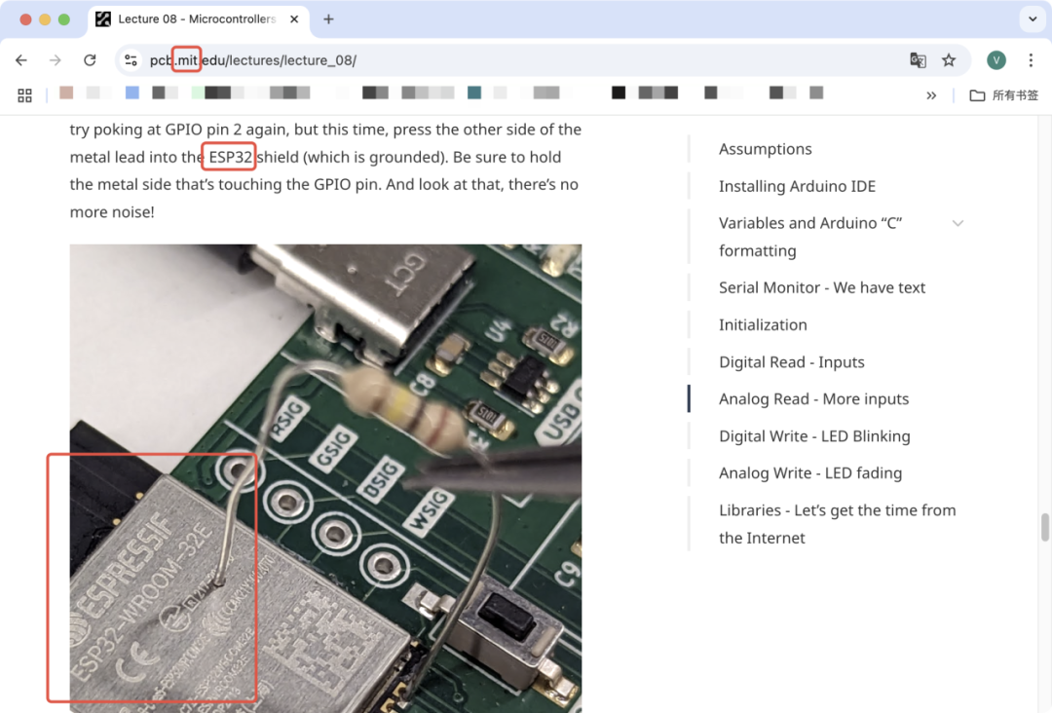Open the tab search dropdown arrow
This screenshot has width=1052, height=713.
1033,19
